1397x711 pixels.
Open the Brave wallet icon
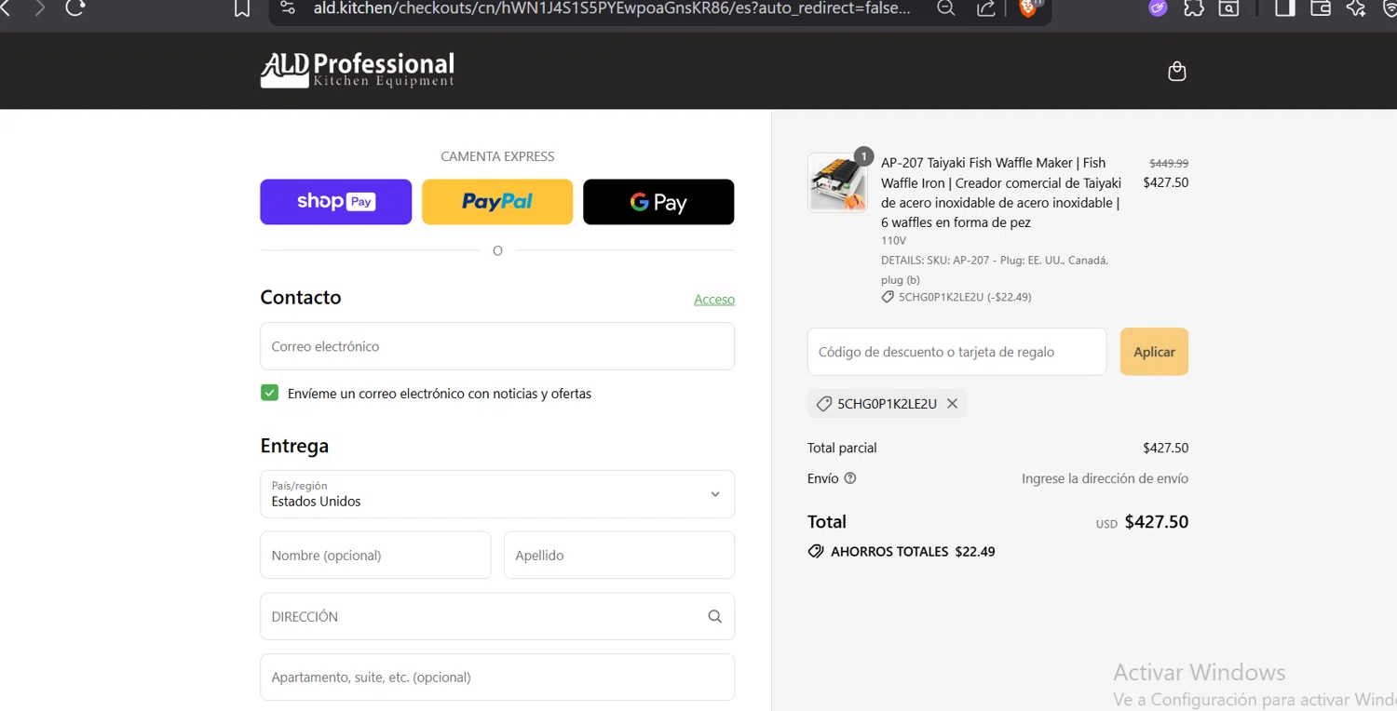coord(1321,8)
